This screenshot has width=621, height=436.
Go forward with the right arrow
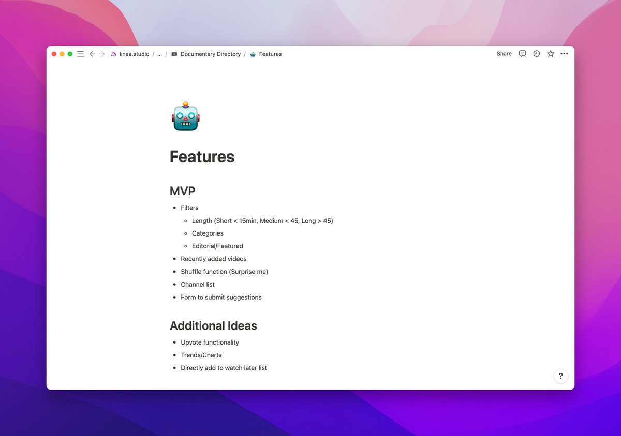pyautogui.click(x=102, y=54)
